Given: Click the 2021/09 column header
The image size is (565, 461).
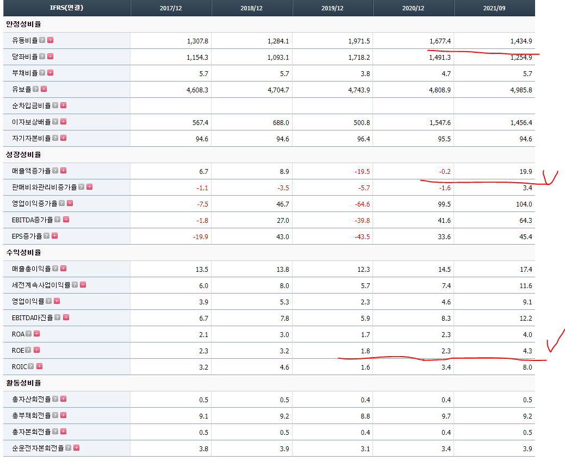Looking at the screenshot, I should [494, 8].
